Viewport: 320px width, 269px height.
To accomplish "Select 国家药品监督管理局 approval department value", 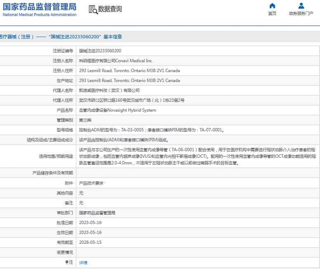I will [x=97, y=213].
